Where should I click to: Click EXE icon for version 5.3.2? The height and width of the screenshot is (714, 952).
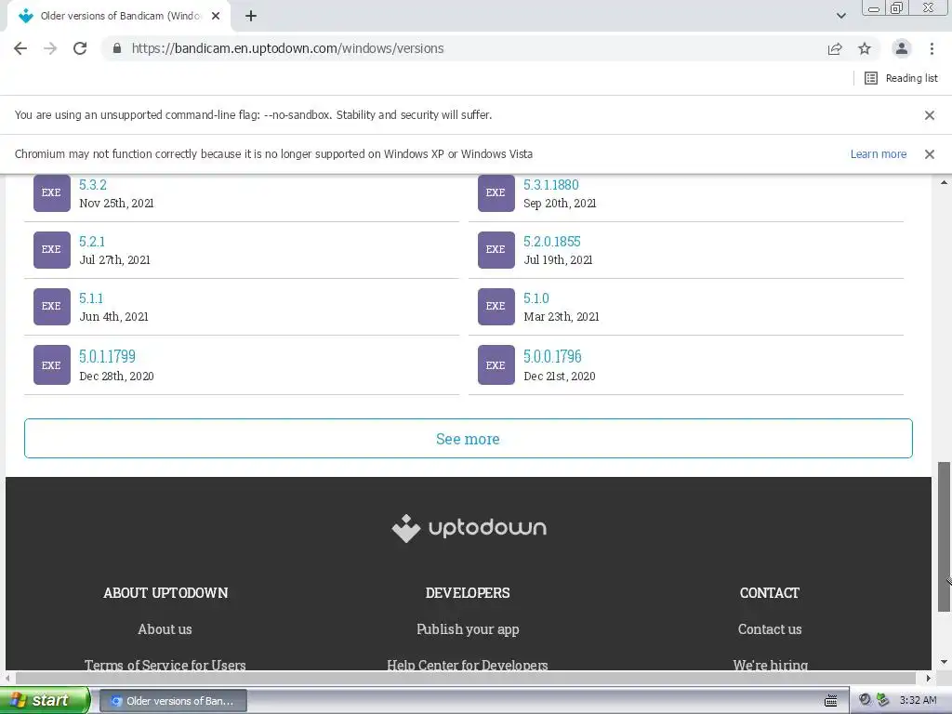pyautogui.click(x=52, y=193)
